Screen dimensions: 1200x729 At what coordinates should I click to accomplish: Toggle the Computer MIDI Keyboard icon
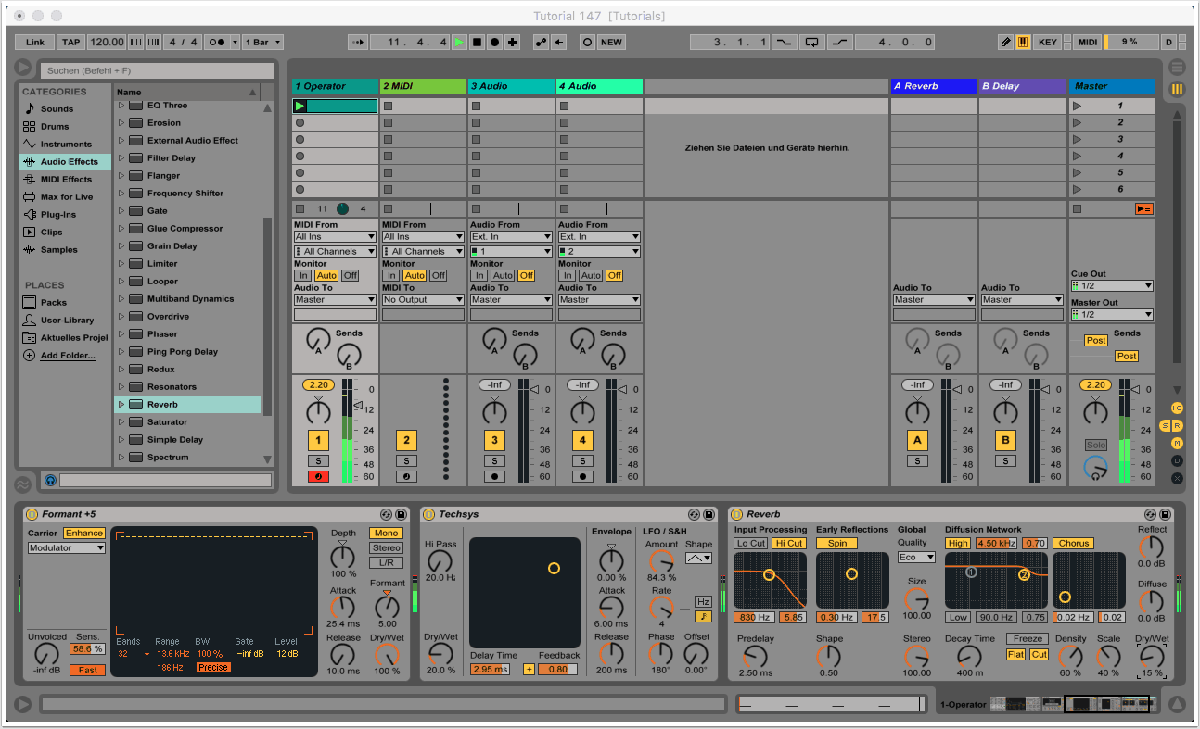1023,42
